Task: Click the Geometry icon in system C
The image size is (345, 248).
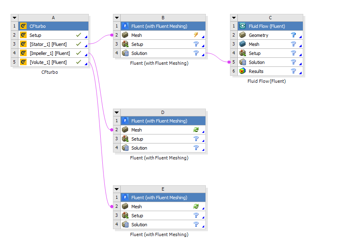Action: pyautogui.click(x=243, y=35)
